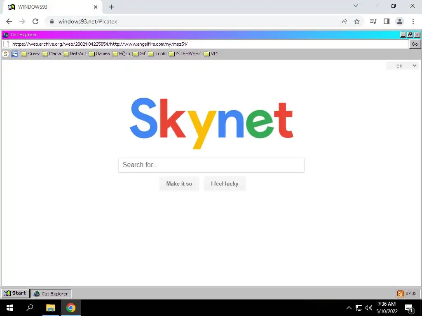The height and width of the screenshot is (316, 422).
Task: Click the Cat Explorer address field
Action: 210,44
